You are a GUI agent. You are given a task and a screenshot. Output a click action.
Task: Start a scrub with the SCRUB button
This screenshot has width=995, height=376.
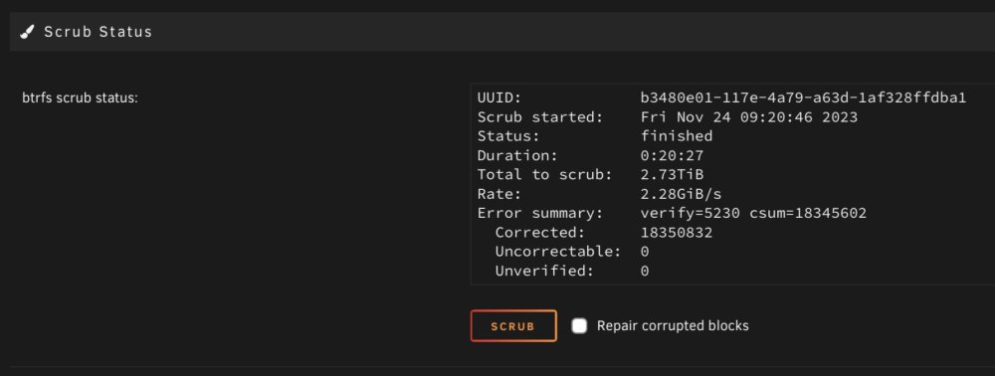(513, 326)
